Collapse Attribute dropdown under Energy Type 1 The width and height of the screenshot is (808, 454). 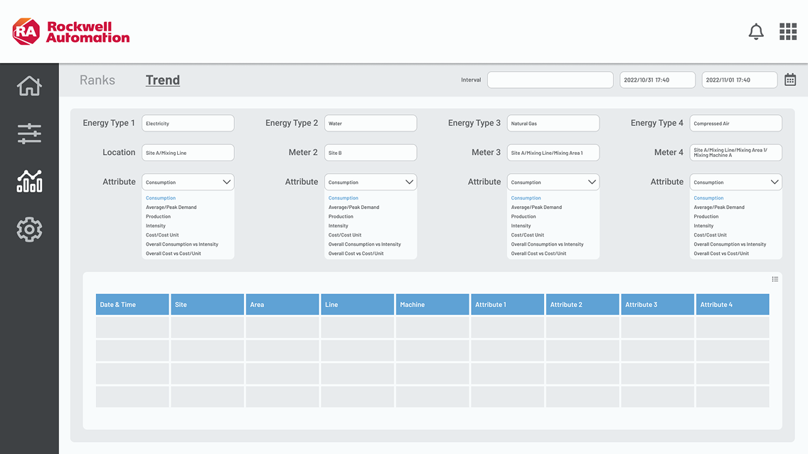(188, 182)
